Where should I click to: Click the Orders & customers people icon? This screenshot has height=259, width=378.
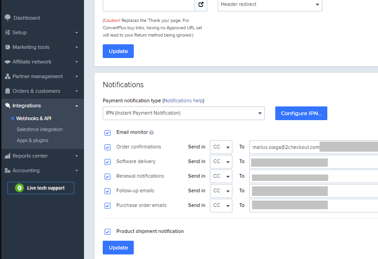point(7,91)
